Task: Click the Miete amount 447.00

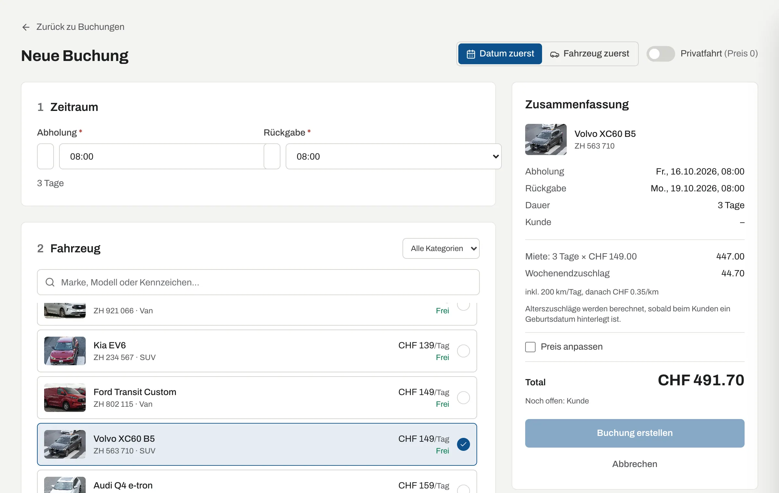Action: [730, 257]
